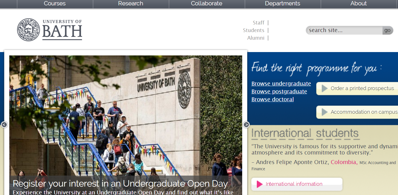Screen dimensions: 398x195
Task: Focus the search site text field
Action: (344, 30)
